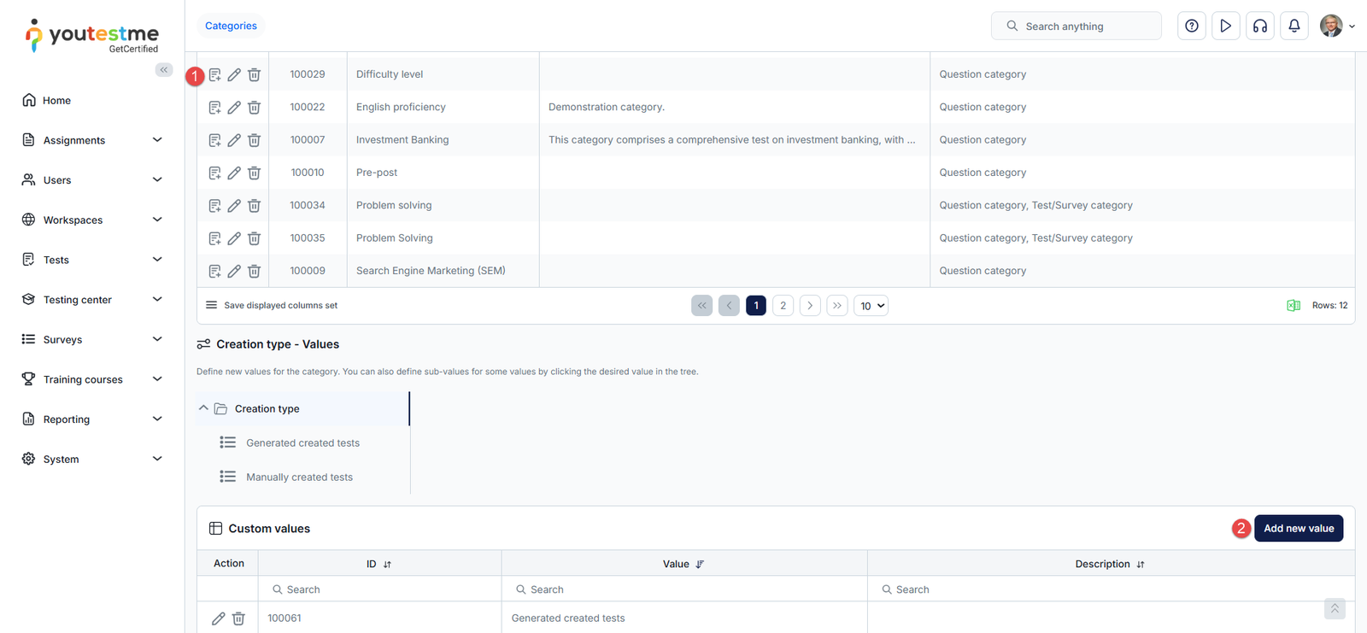Image resolution: width=1367 pixels, height=633 pixels.
Task: Export categories table to Excel
Action: click(1294, 306)
